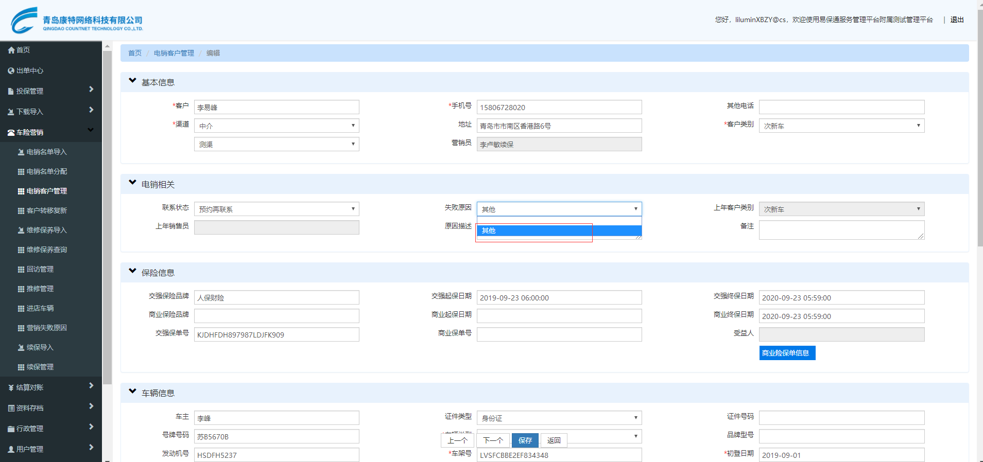Open the 联系状态 dropdown
Image resolution: width=983 pixels, height=462 pixels.
point(277,209)
